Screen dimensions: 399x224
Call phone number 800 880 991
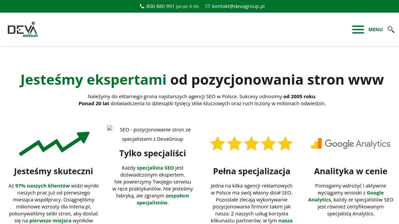160,6
